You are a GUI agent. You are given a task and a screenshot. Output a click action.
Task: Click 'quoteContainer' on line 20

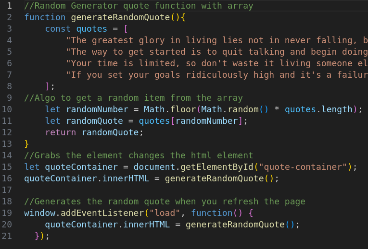[x=81, y=225]
